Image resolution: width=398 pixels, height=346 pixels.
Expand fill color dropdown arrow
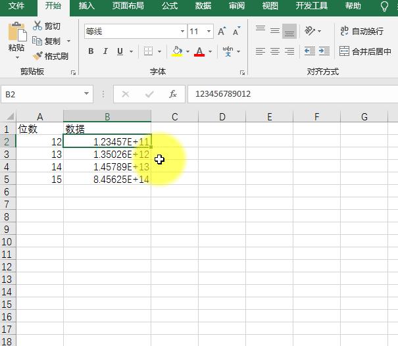click(188, 51)
